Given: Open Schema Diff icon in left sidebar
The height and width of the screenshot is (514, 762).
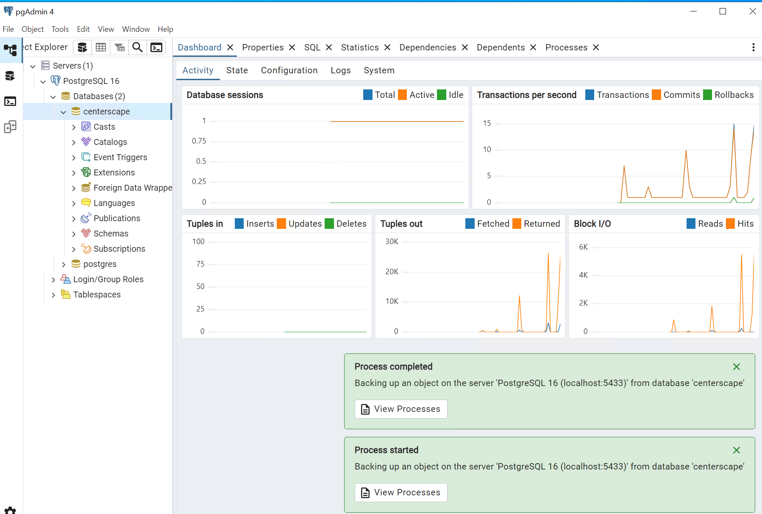Looking at the screenshot, I should point(10,127).
